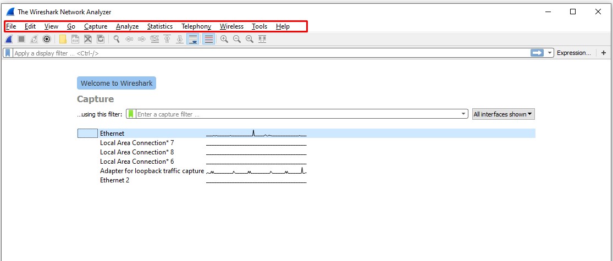Open capture options gear icon
This screenshot has width=613, height=261.
pos(47,39)
